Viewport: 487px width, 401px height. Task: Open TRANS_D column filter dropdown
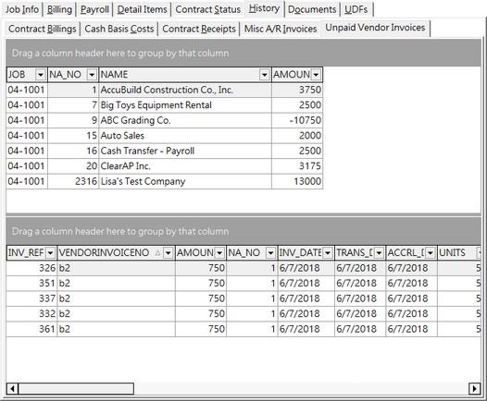[x=379, y=253]
